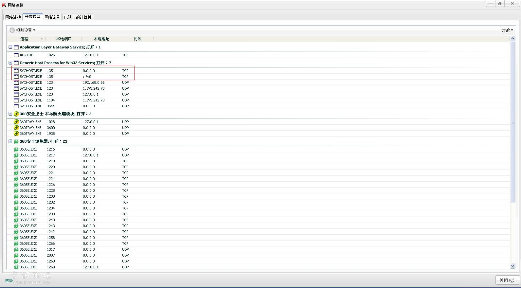
Task: Select the 360SE.EXE row on port 1232
Action: (x=259, y=202)
